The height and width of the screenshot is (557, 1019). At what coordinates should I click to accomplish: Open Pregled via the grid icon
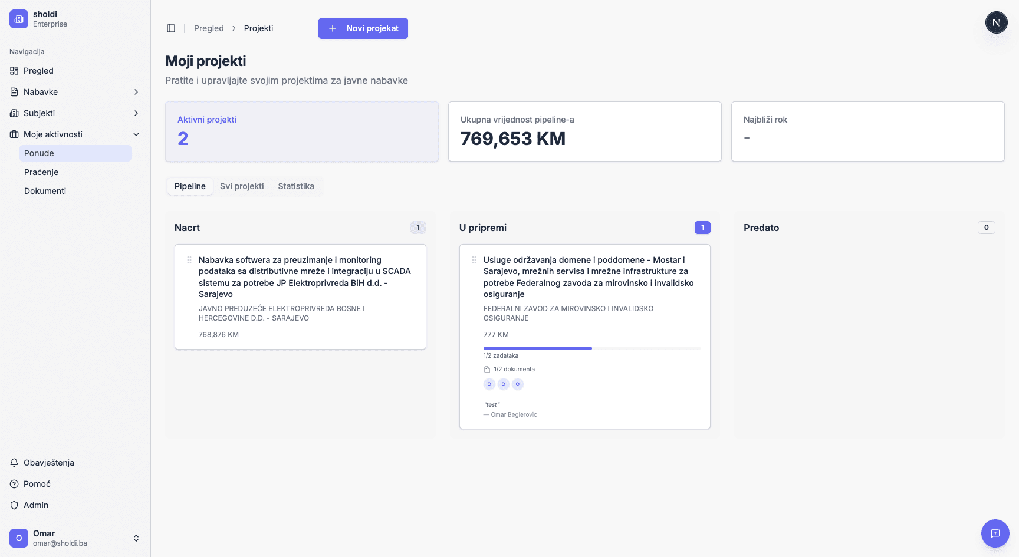click(x=13, y=71)
